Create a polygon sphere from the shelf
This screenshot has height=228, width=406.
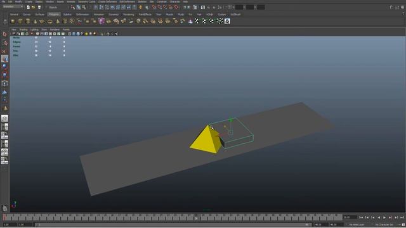13,21
